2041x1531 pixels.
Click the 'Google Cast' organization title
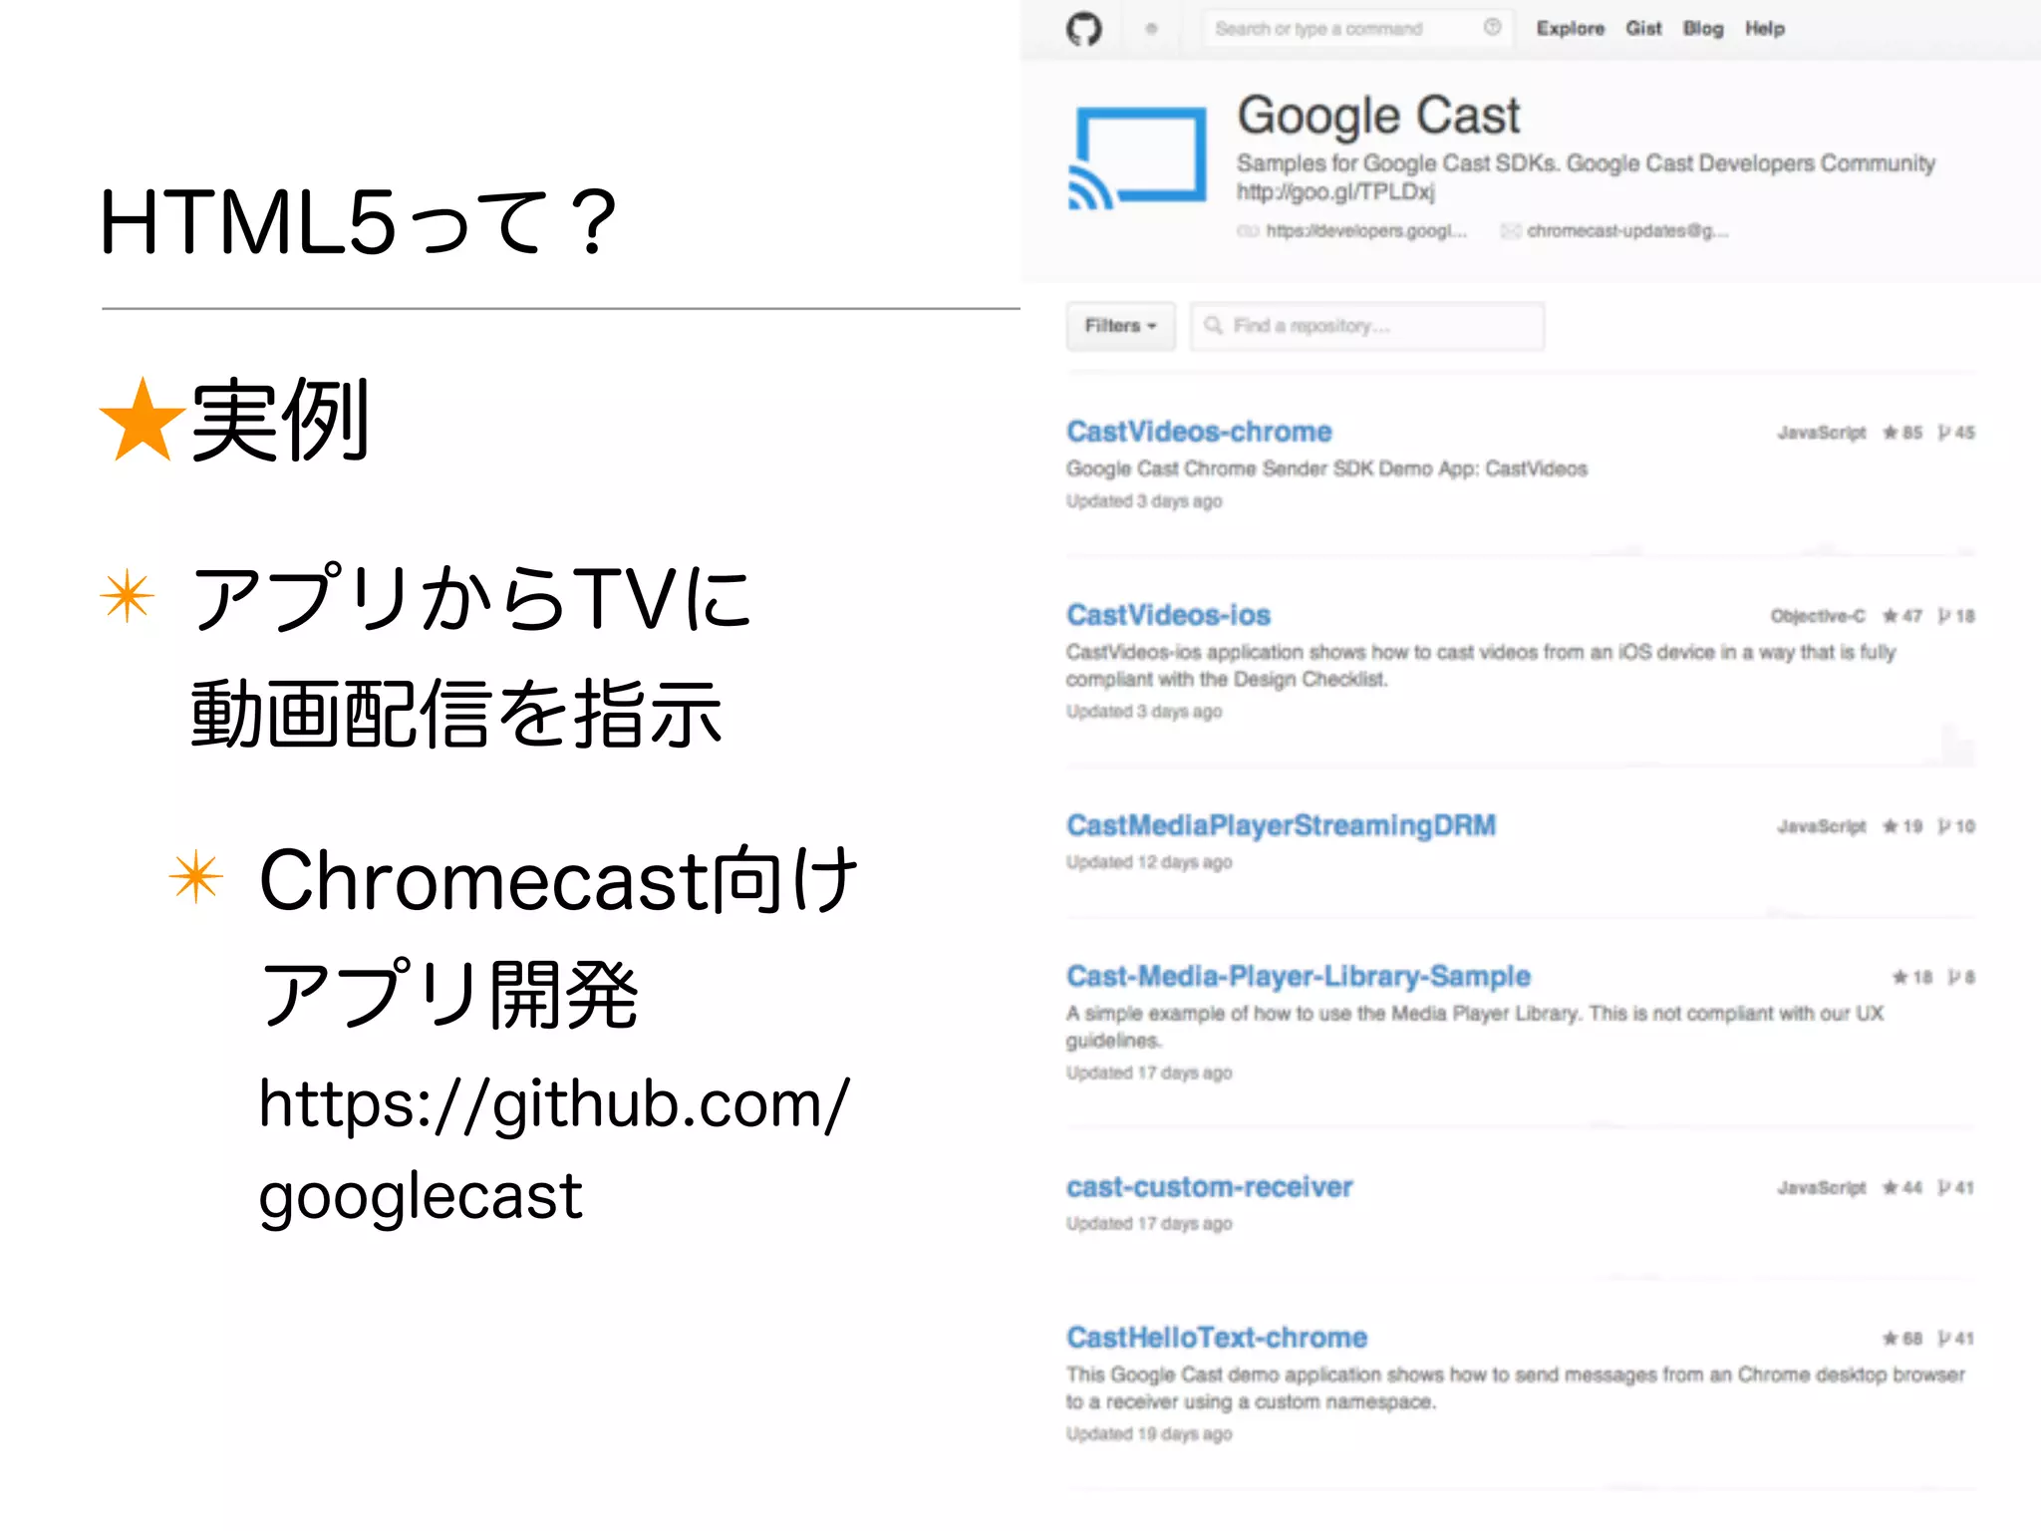point(1378,116)
